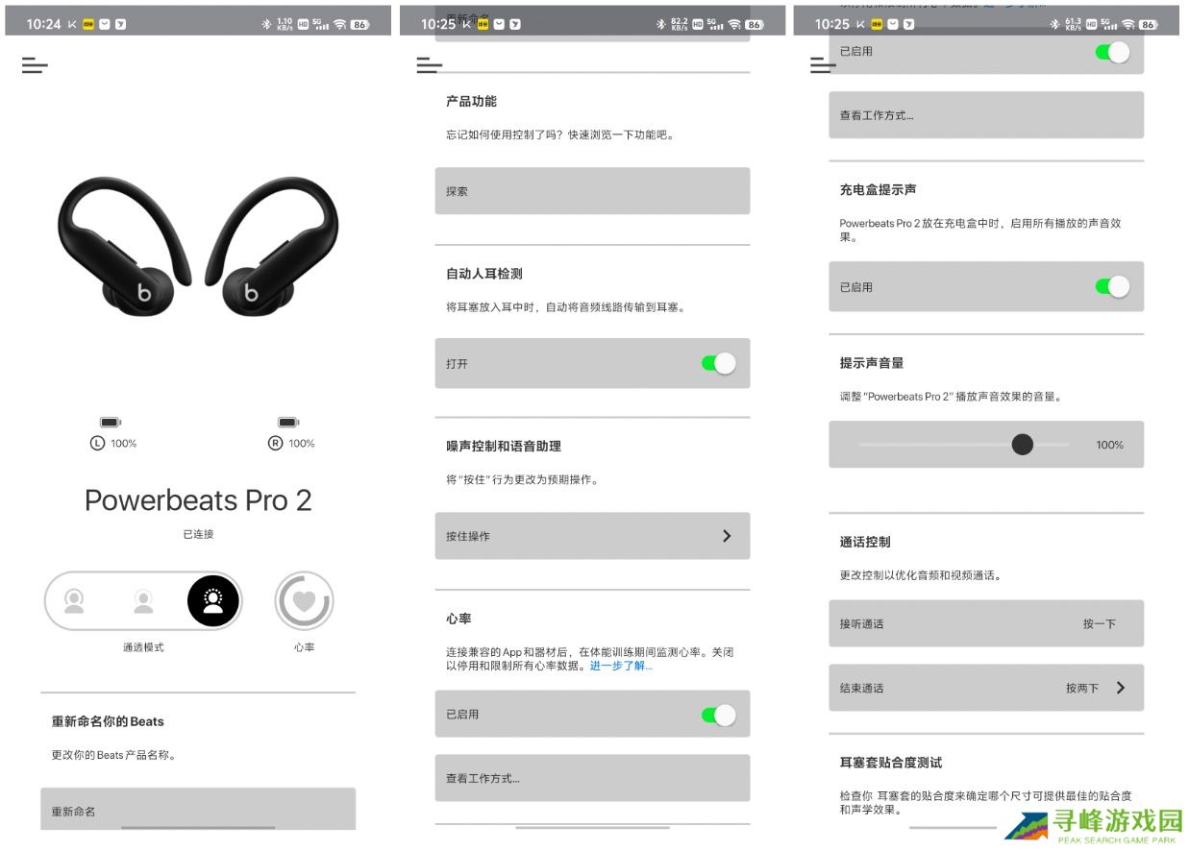The width and height of the screenshot is (1189, 851).
Task: Select the active transparency mode icon
Action: tap(212, 602)
